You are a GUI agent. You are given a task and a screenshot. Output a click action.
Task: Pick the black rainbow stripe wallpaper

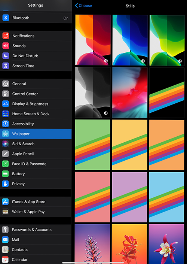click(167, 92)
